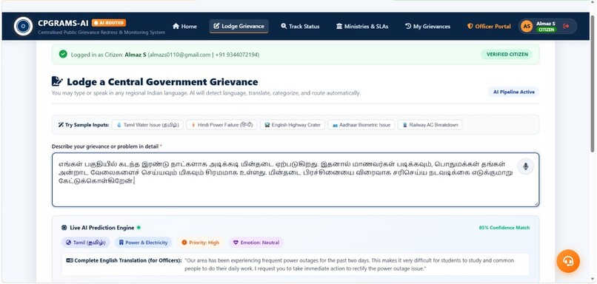Click the My Grievances history icon
597x284 pixels.
(x=408, y=26)
